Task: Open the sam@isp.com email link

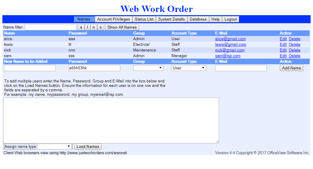Action: tap(228, 56)
